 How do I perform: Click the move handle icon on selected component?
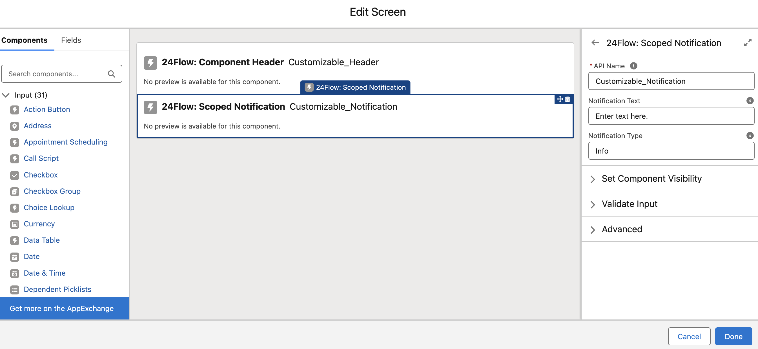pos(560,99)
